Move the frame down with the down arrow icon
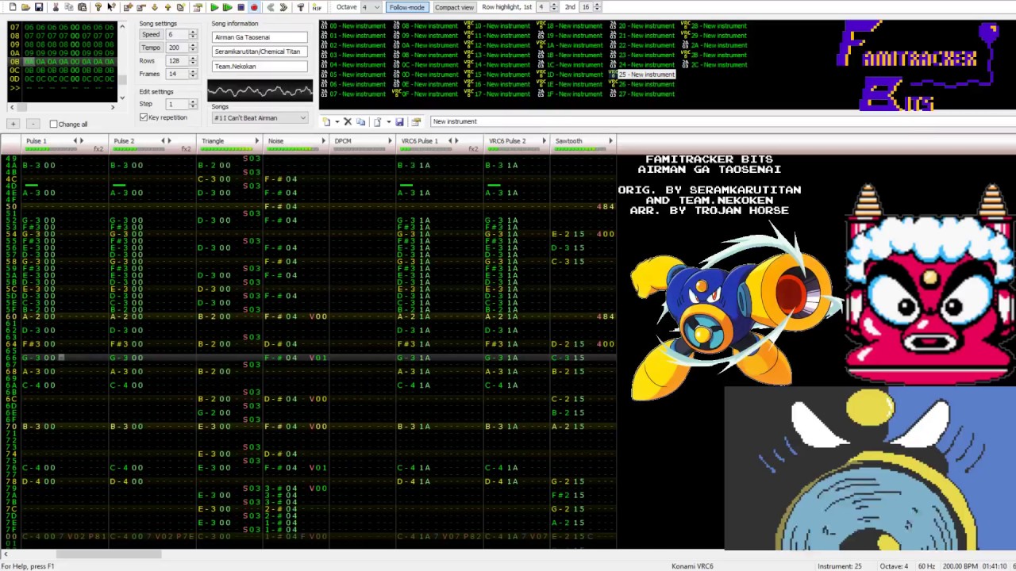The image size is (1016, 571). [155, 7]
